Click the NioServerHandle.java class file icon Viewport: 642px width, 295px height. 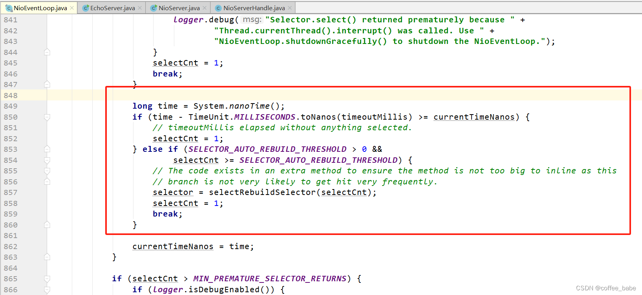click(219, 8)
